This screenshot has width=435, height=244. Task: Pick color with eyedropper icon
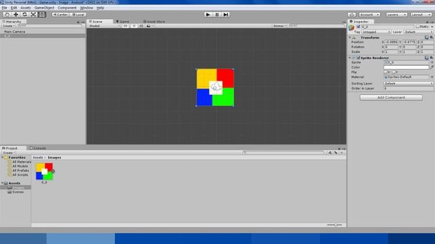(x=432, y=67)
